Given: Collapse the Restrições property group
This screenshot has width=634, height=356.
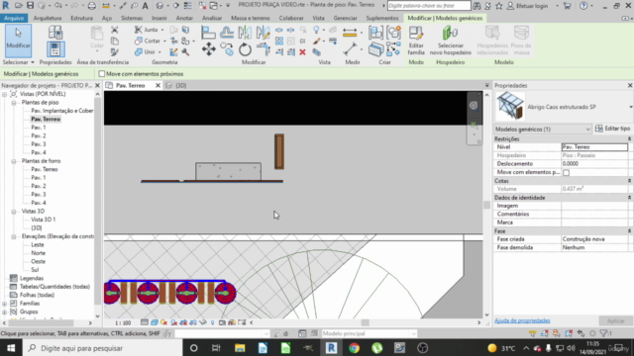Looking at the screenshot, I should 629,138.
